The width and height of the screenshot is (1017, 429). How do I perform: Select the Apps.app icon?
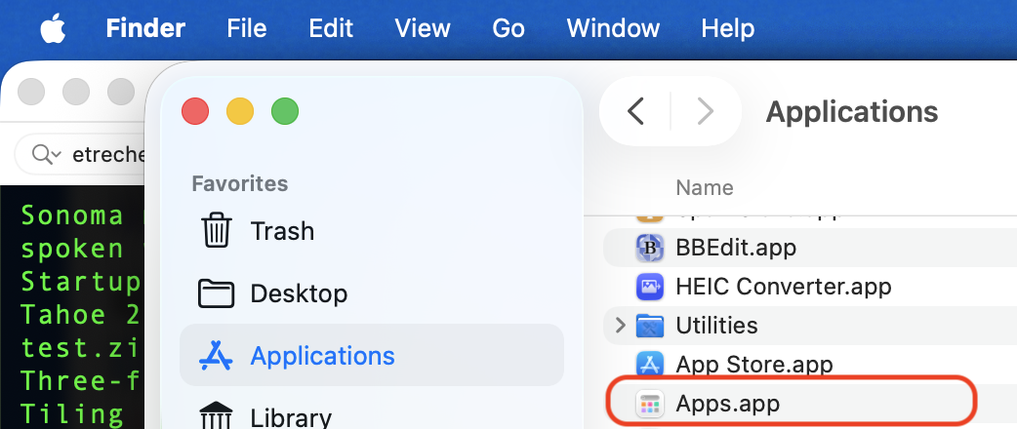[x=650, y=403]
